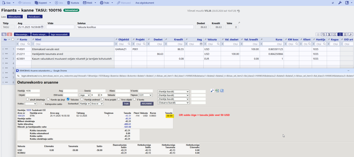Click the save icon in report panel
354x157 pixels.
222,91
